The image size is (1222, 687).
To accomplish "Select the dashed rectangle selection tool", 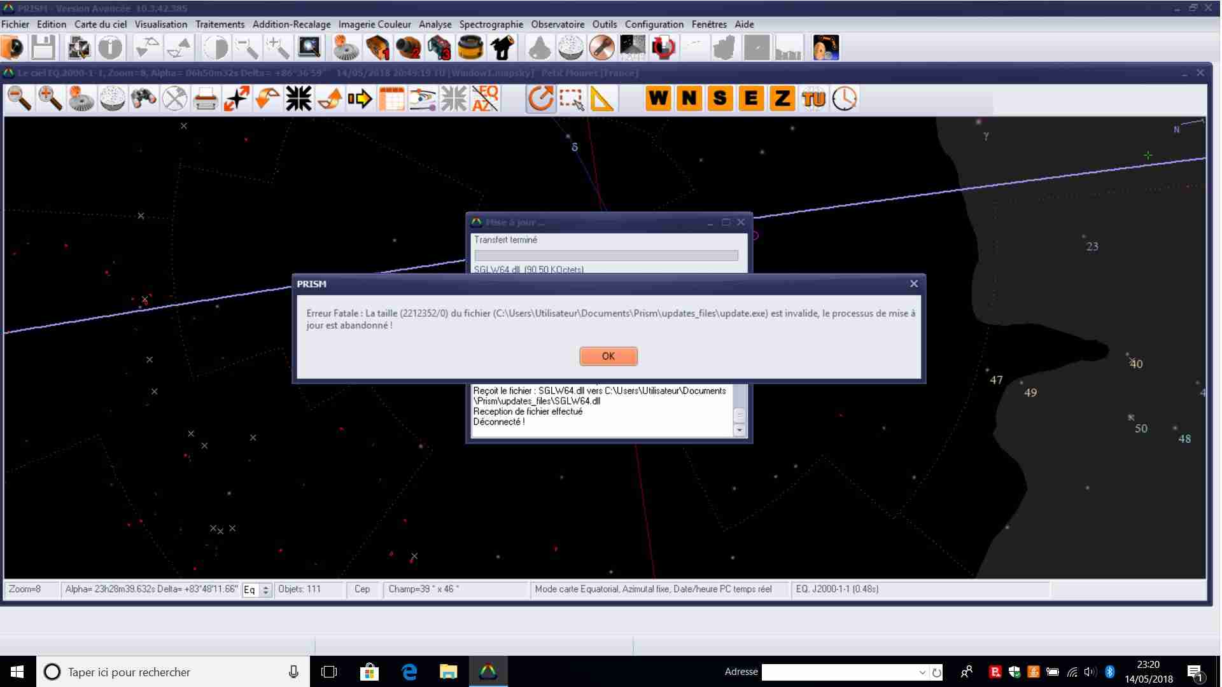I will point(571,99).
